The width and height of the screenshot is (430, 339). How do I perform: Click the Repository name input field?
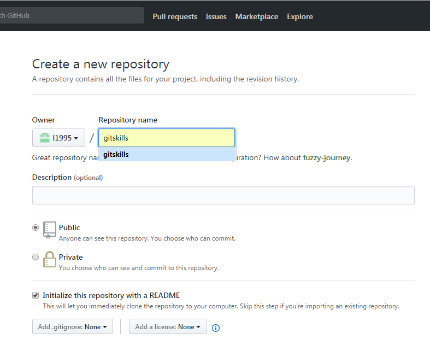[x=167, y=138]
